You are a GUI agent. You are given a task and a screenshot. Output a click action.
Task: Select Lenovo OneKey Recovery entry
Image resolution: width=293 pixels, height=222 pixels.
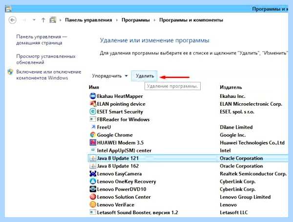pos(126,182)
